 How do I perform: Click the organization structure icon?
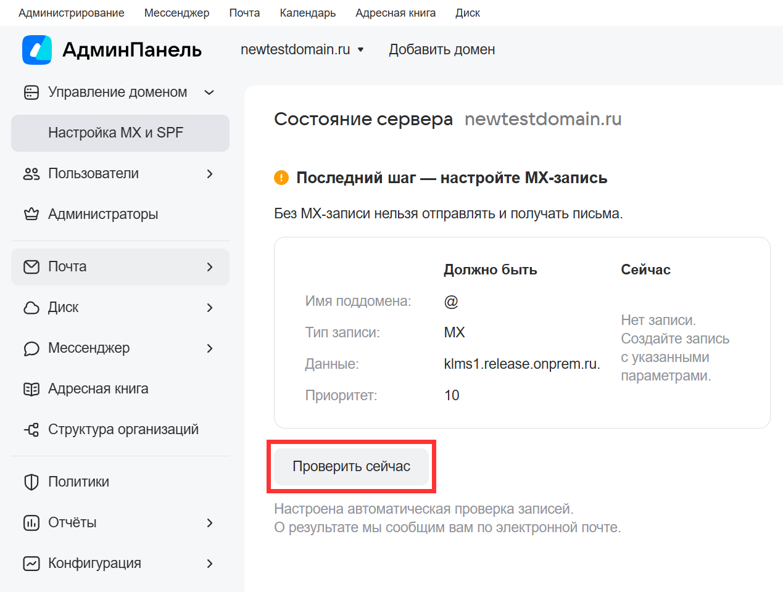tap(31, 430)
